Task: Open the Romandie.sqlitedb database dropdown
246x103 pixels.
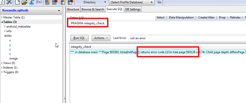Action: pyautogui.click(x=31, y=11)
